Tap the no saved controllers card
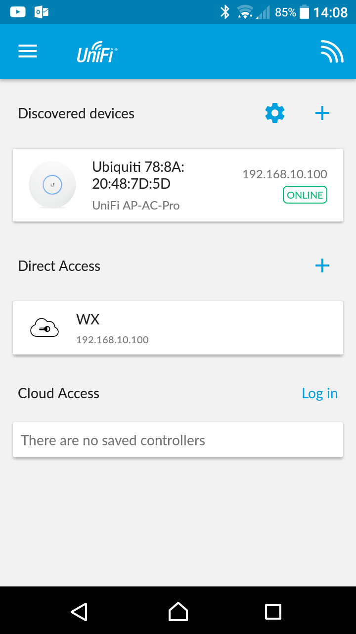Viewport: 356px width, 634px height. coord(178,440)
